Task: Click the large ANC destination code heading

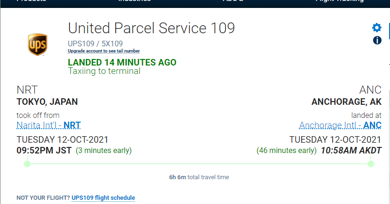Action: click(371, 90)
